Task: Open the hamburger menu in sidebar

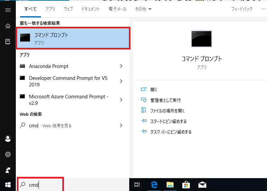Action: (8, 10)
